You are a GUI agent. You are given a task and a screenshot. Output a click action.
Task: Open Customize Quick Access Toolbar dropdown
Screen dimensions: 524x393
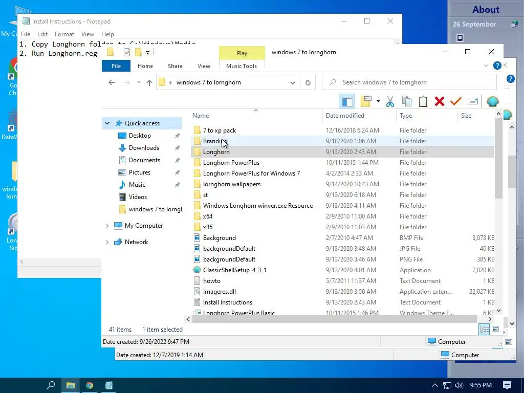pos(147,53)
